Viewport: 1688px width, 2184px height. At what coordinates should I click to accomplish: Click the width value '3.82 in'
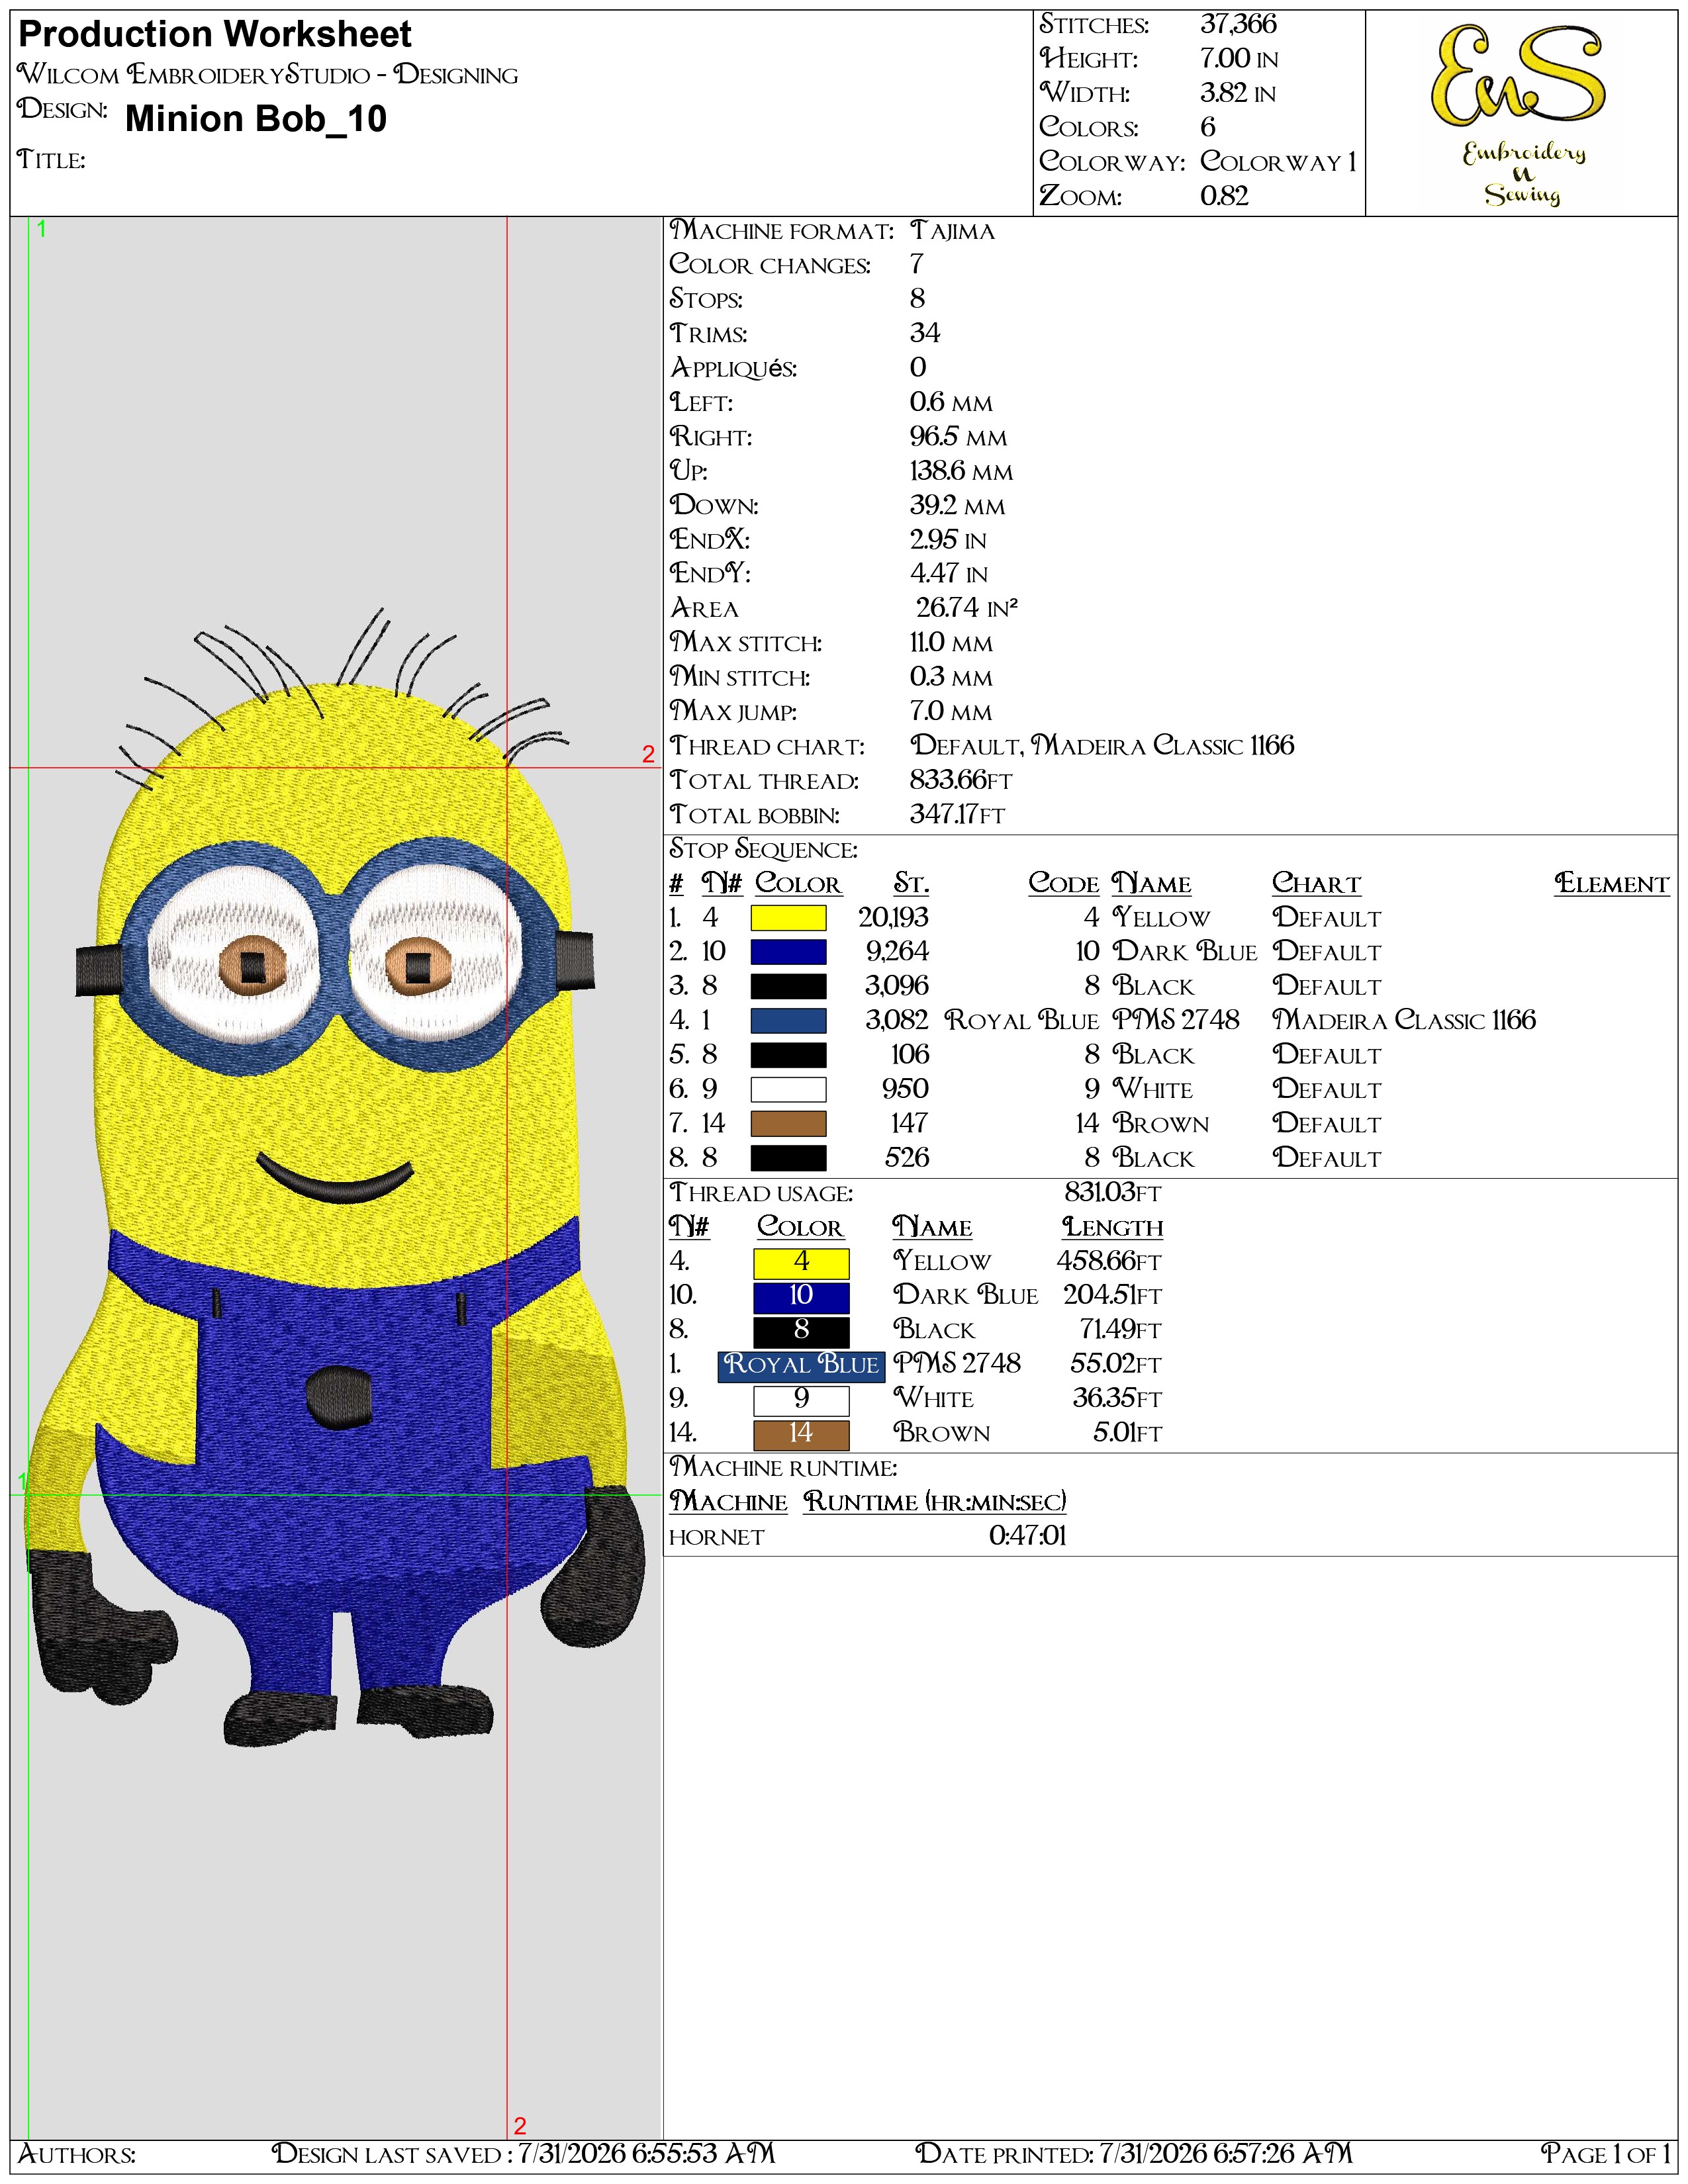[x=1238, y=93]
